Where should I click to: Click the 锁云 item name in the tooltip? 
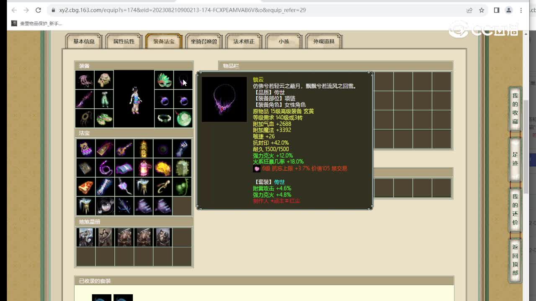click(x=258, y=80)
